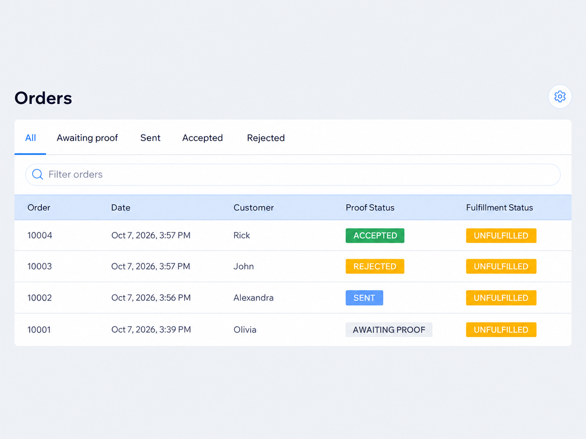Click the Customer column header
Image resolution: width=586 pixels, height=439 pixels.
[254, 207]
